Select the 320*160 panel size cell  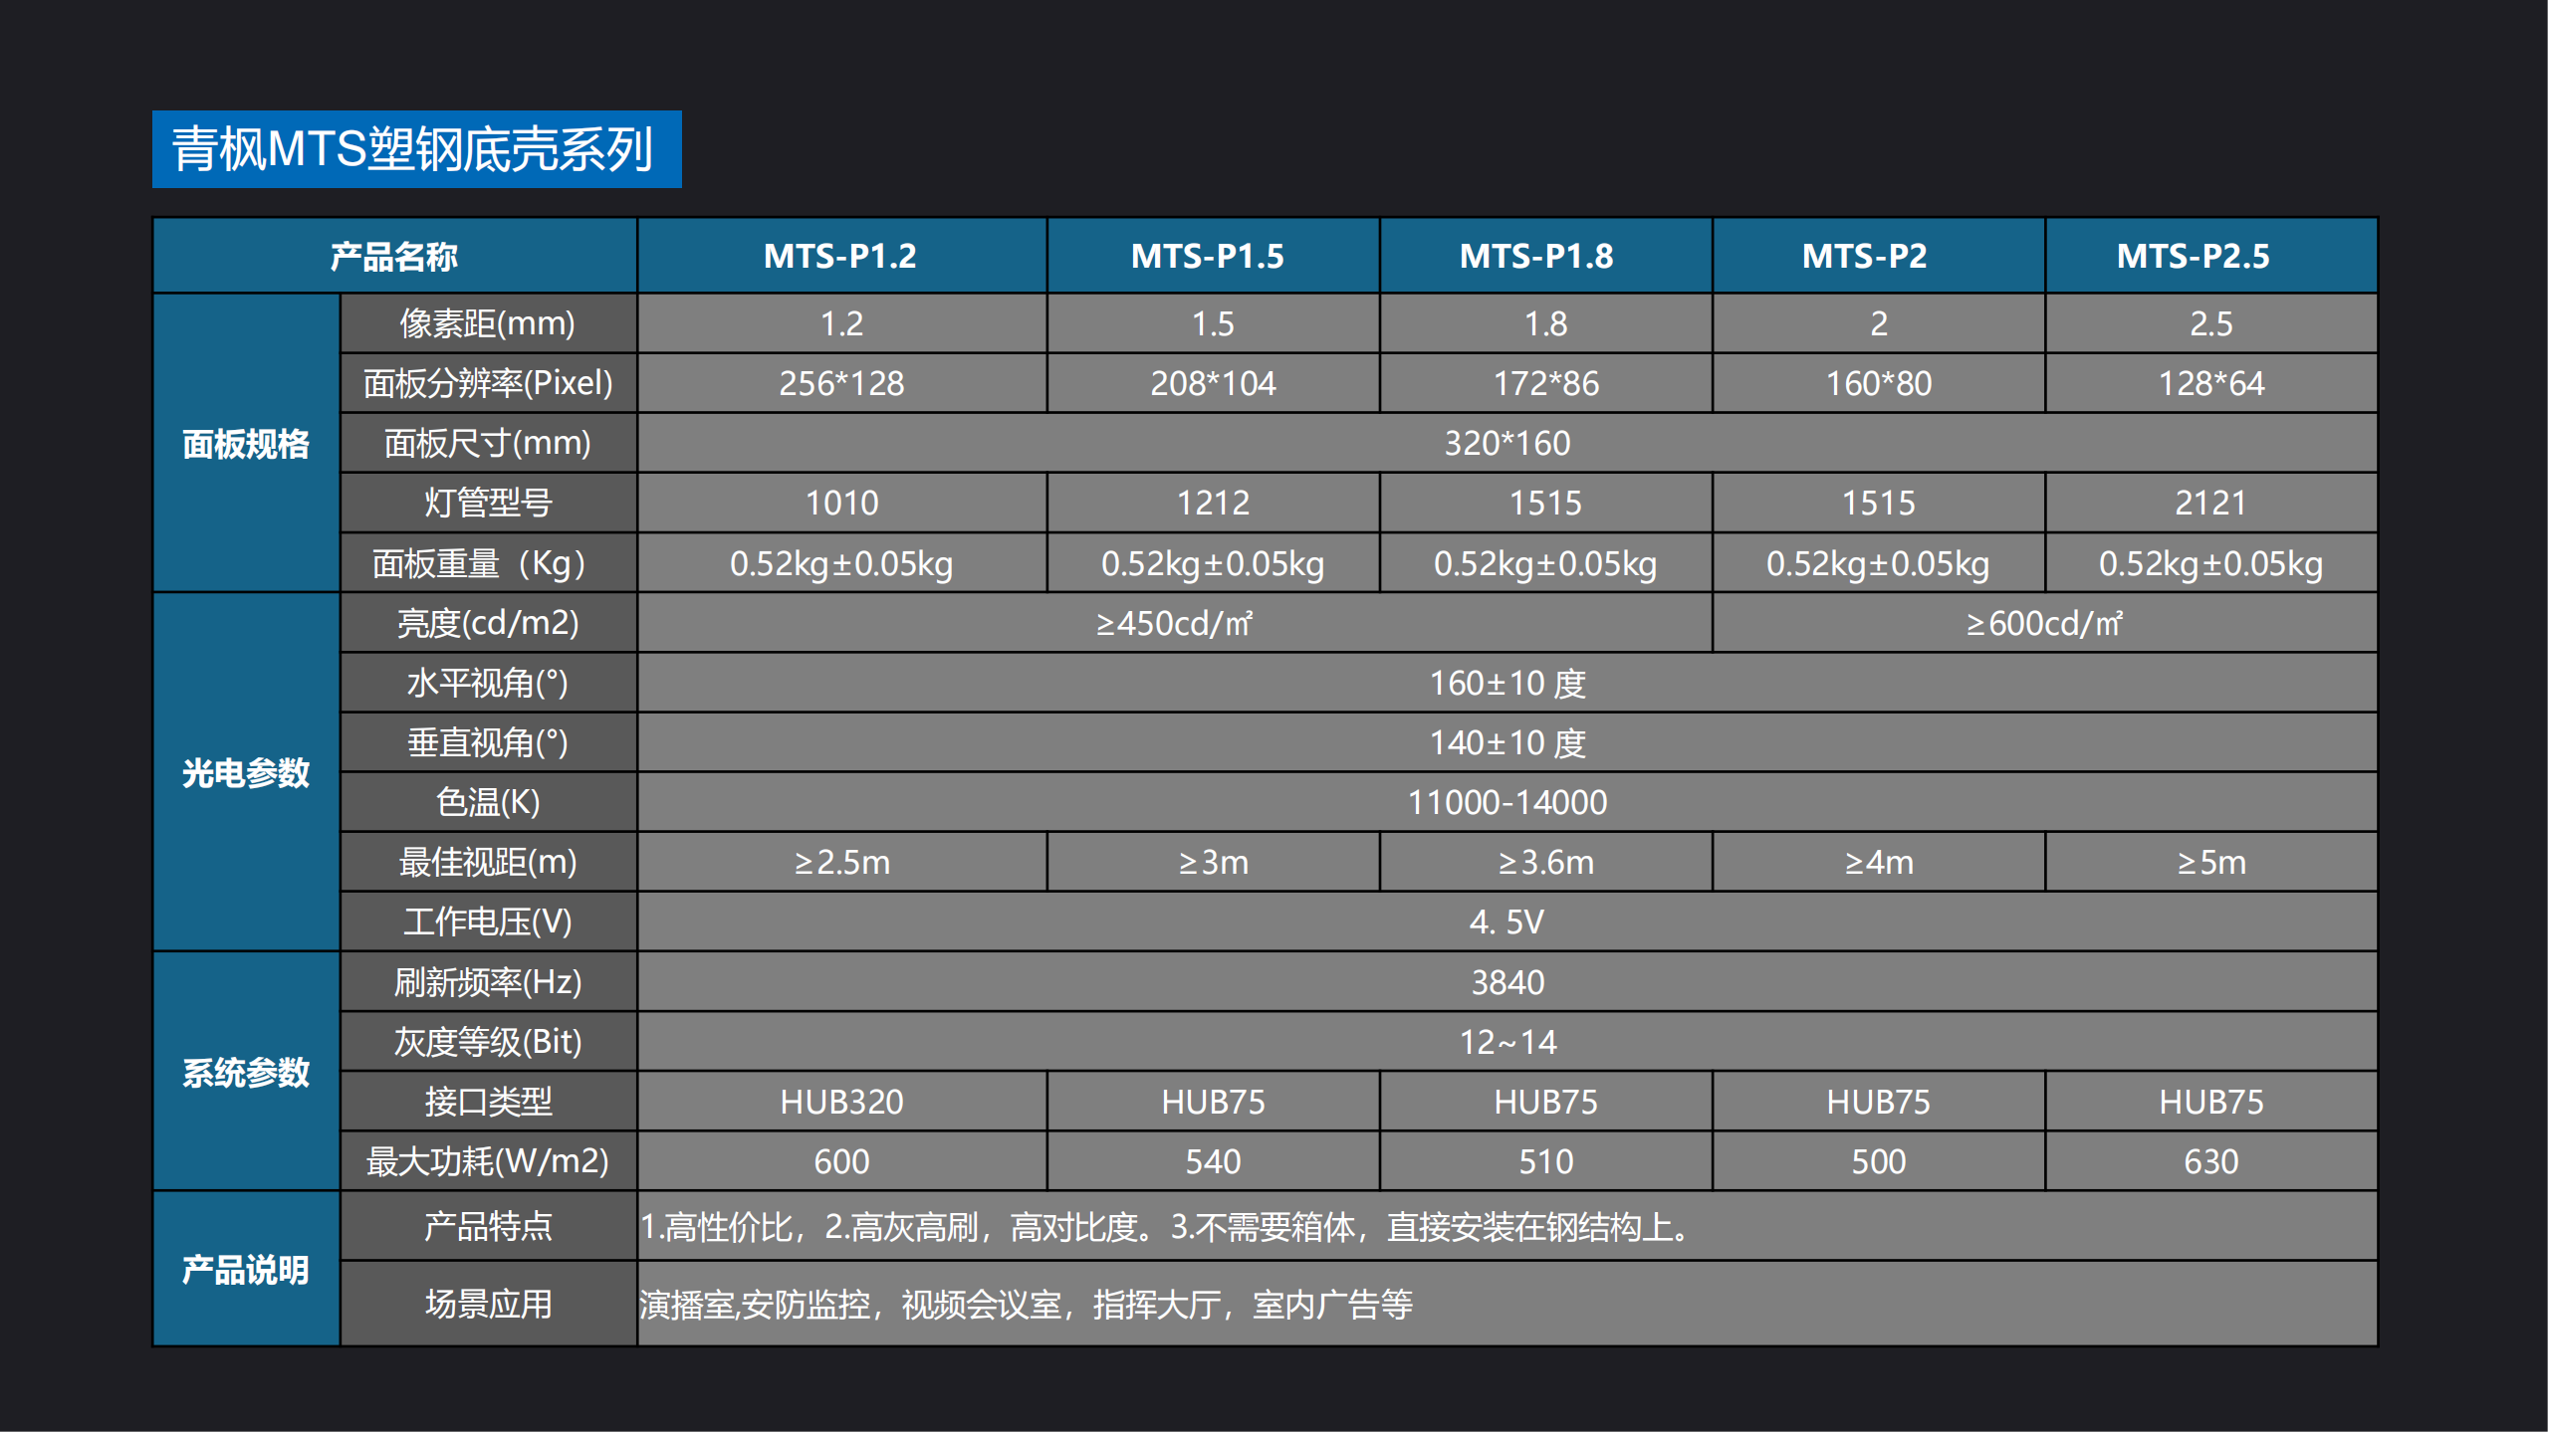(1506, 443)
